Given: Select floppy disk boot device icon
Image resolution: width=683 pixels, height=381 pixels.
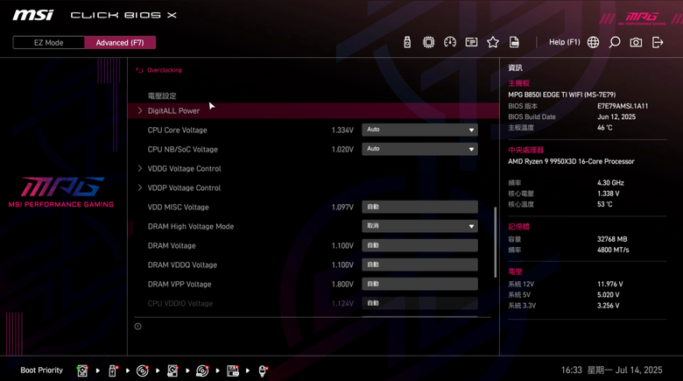Looking at the screenshot, I should pos(233,370).
